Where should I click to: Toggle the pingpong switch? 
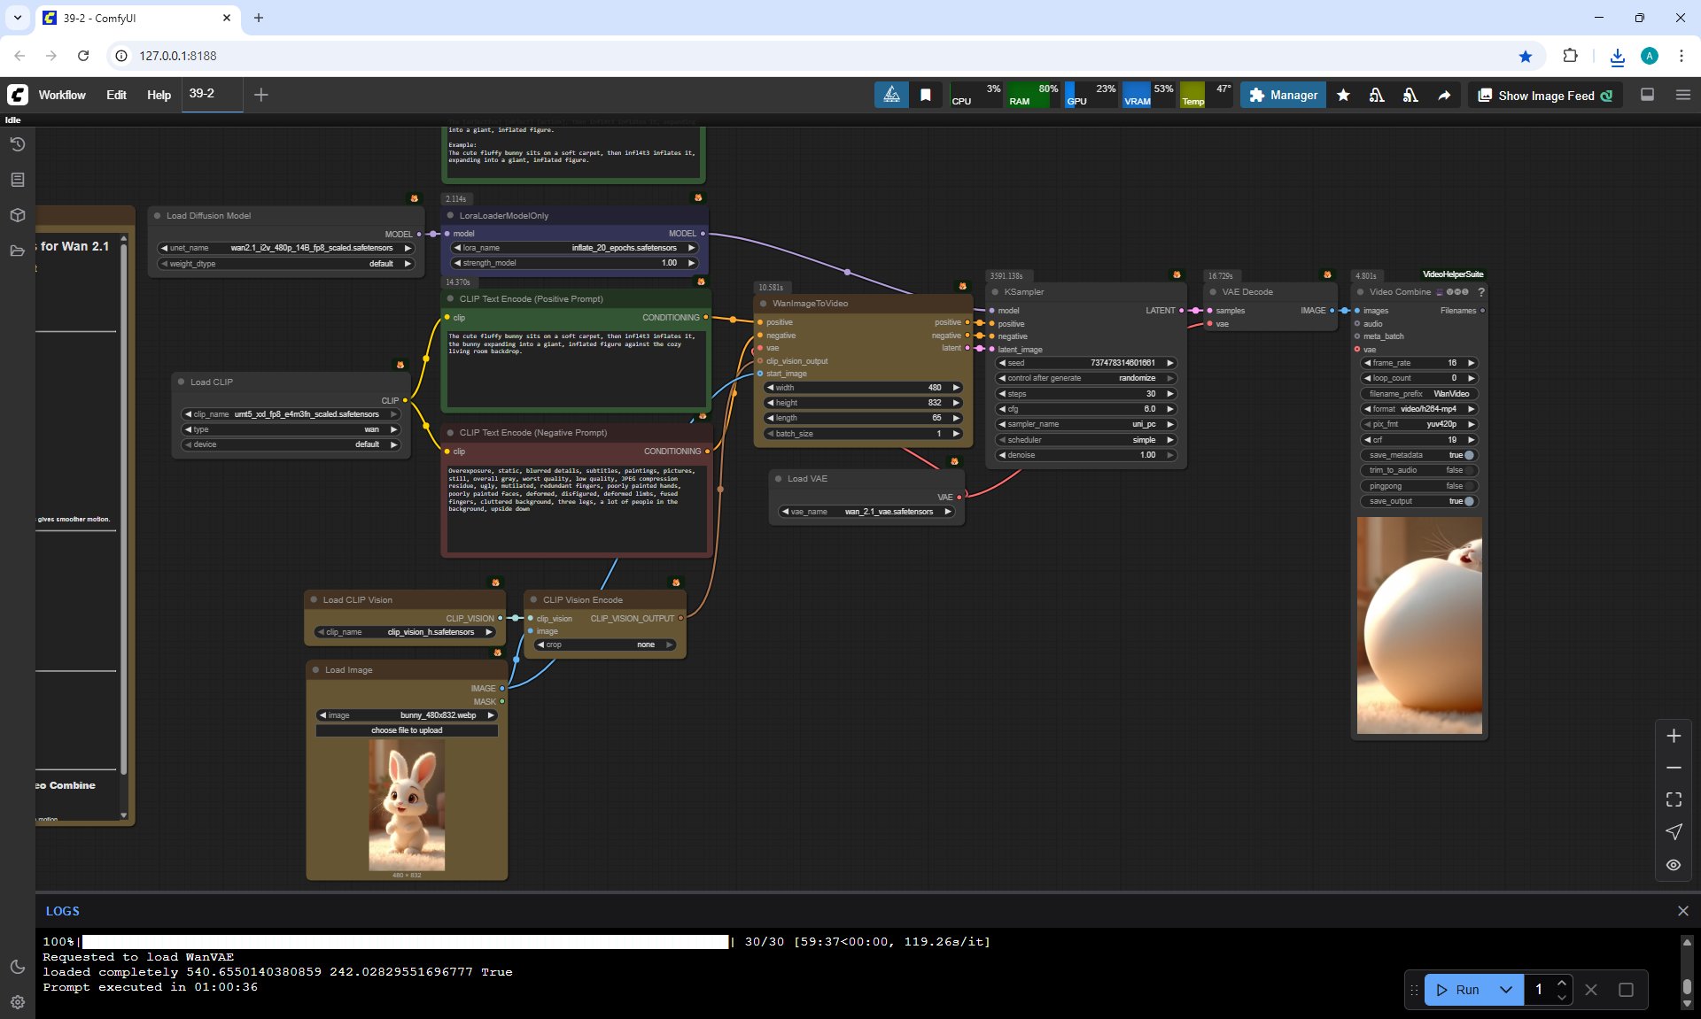point(1469,486)
